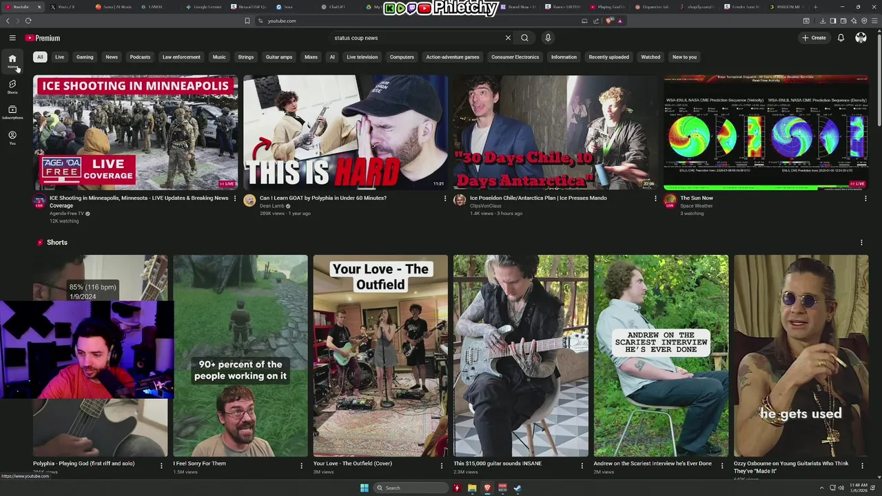Select the Live filter chip

[59, 57]
